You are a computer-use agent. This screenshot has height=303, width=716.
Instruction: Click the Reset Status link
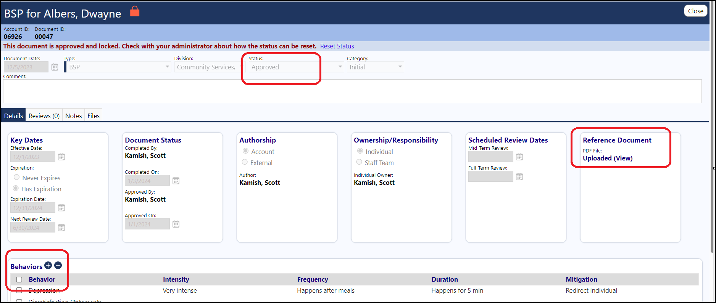click(337, 46)
